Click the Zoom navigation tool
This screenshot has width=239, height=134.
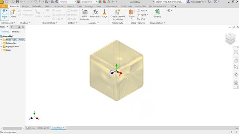pyautogui.click(x=236, y=67)
